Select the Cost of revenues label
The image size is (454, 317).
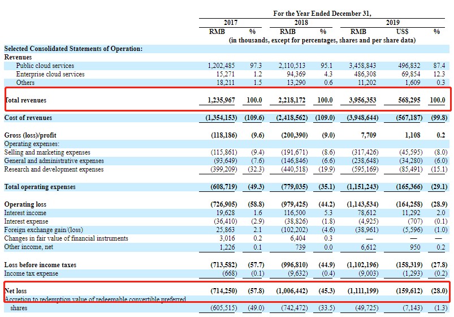click(x=28, y=118)
